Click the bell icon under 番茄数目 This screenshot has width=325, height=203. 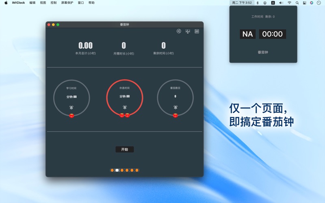[x=175, y=107]
